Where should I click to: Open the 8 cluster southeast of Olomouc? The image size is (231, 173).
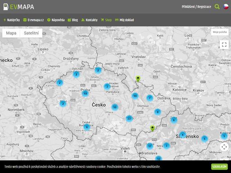(x=157, y=112)
